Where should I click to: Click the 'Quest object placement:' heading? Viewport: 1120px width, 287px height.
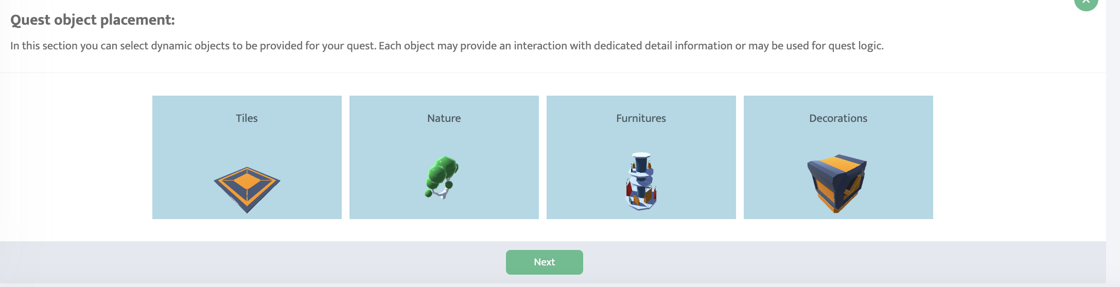coord(93,20)
